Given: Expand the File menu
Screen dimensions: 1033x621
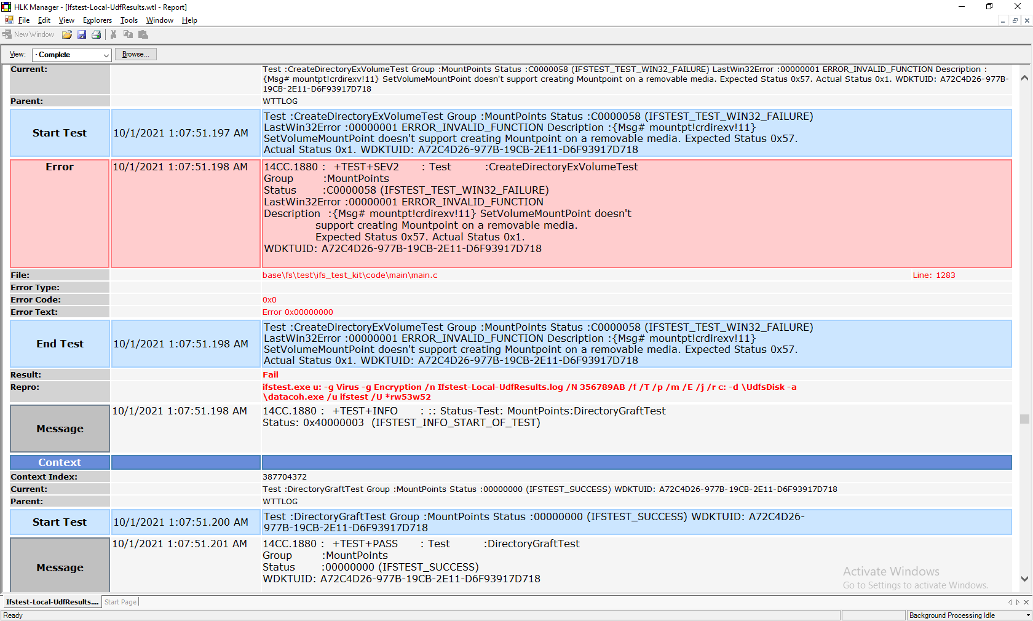Looking at the screenshot, I should point(23,20).
